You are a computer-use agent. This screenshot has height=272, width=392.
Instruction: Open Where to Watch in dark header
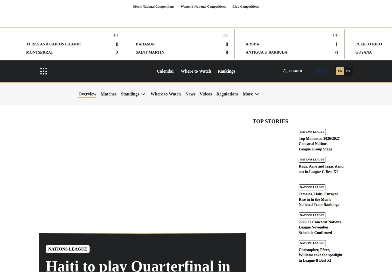(x=196, y=71)
